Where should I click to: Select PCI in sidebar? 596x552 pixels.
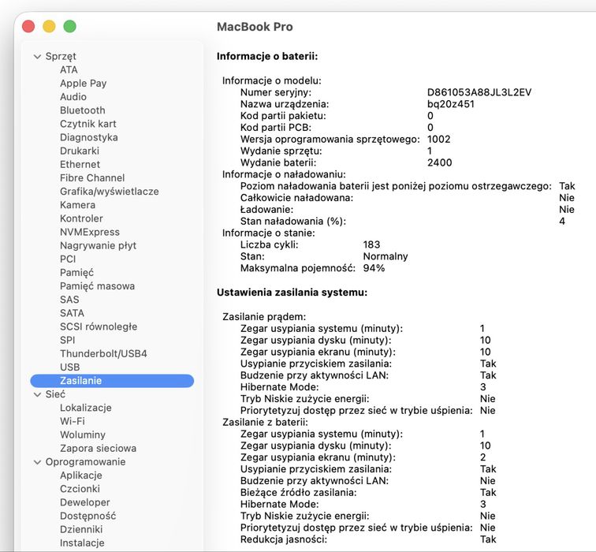(68, 259)
